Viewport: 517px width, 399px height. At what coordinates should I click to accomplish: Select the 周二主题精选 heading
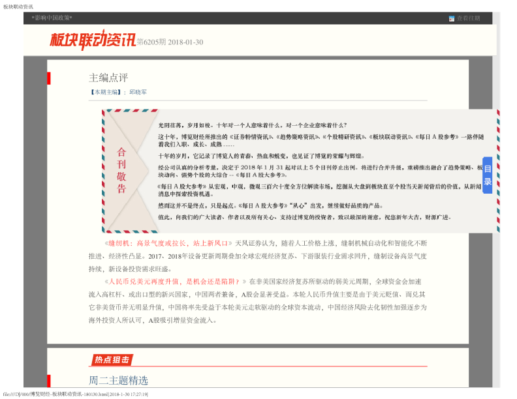click(118, 381)
